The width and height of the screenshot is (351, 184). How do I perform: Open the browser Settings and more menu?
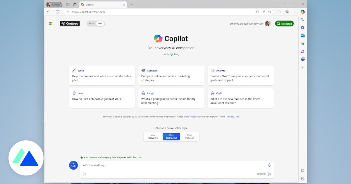click(295, 12)
